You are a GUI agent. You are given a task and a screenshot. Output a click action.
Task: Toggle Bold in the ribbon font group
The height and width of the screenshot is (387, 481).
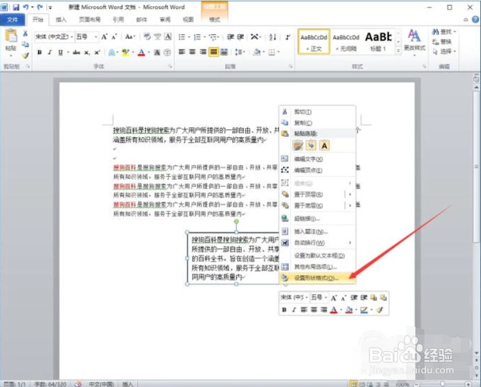click(x=40, y=52)
